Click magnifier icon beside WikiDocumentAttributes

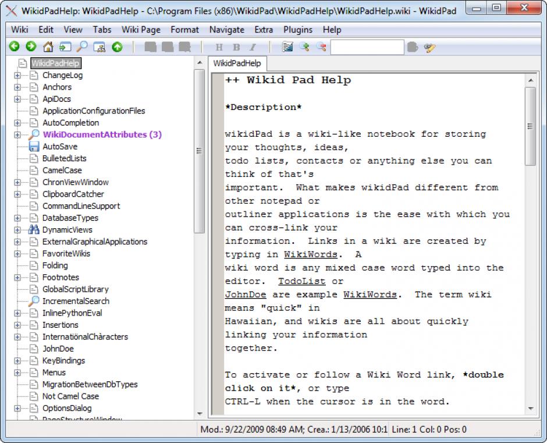(34, 134)
